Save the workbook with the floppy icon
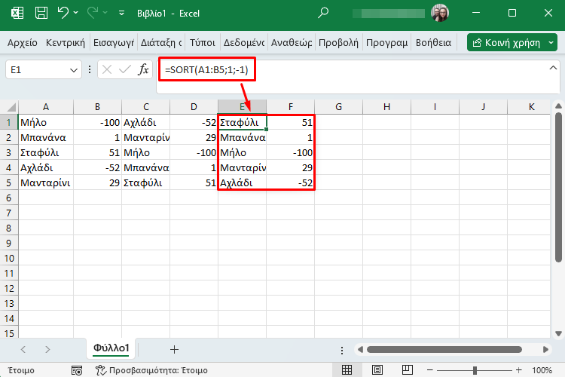 point(41,14)
